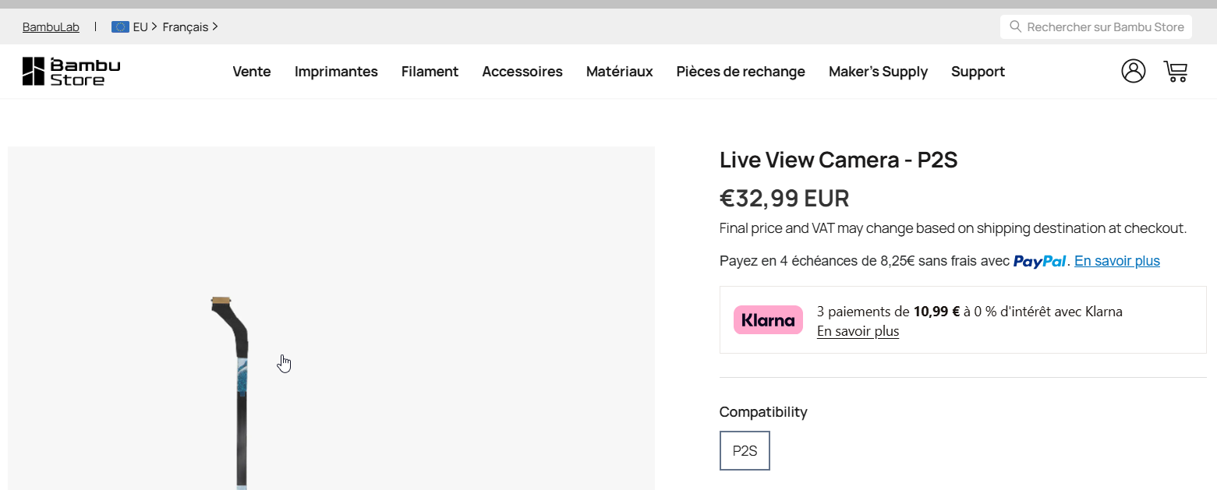
Task: Go to the Vente section
Action: point(252,72)
